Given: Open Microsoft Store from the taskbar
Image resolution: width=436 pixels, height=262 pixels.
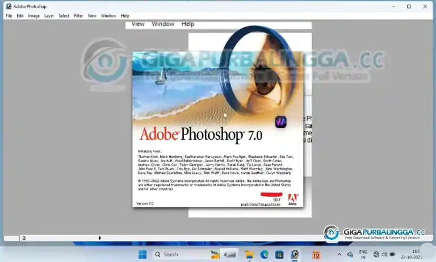Looking at the screenshot, I should click(279, 255).
